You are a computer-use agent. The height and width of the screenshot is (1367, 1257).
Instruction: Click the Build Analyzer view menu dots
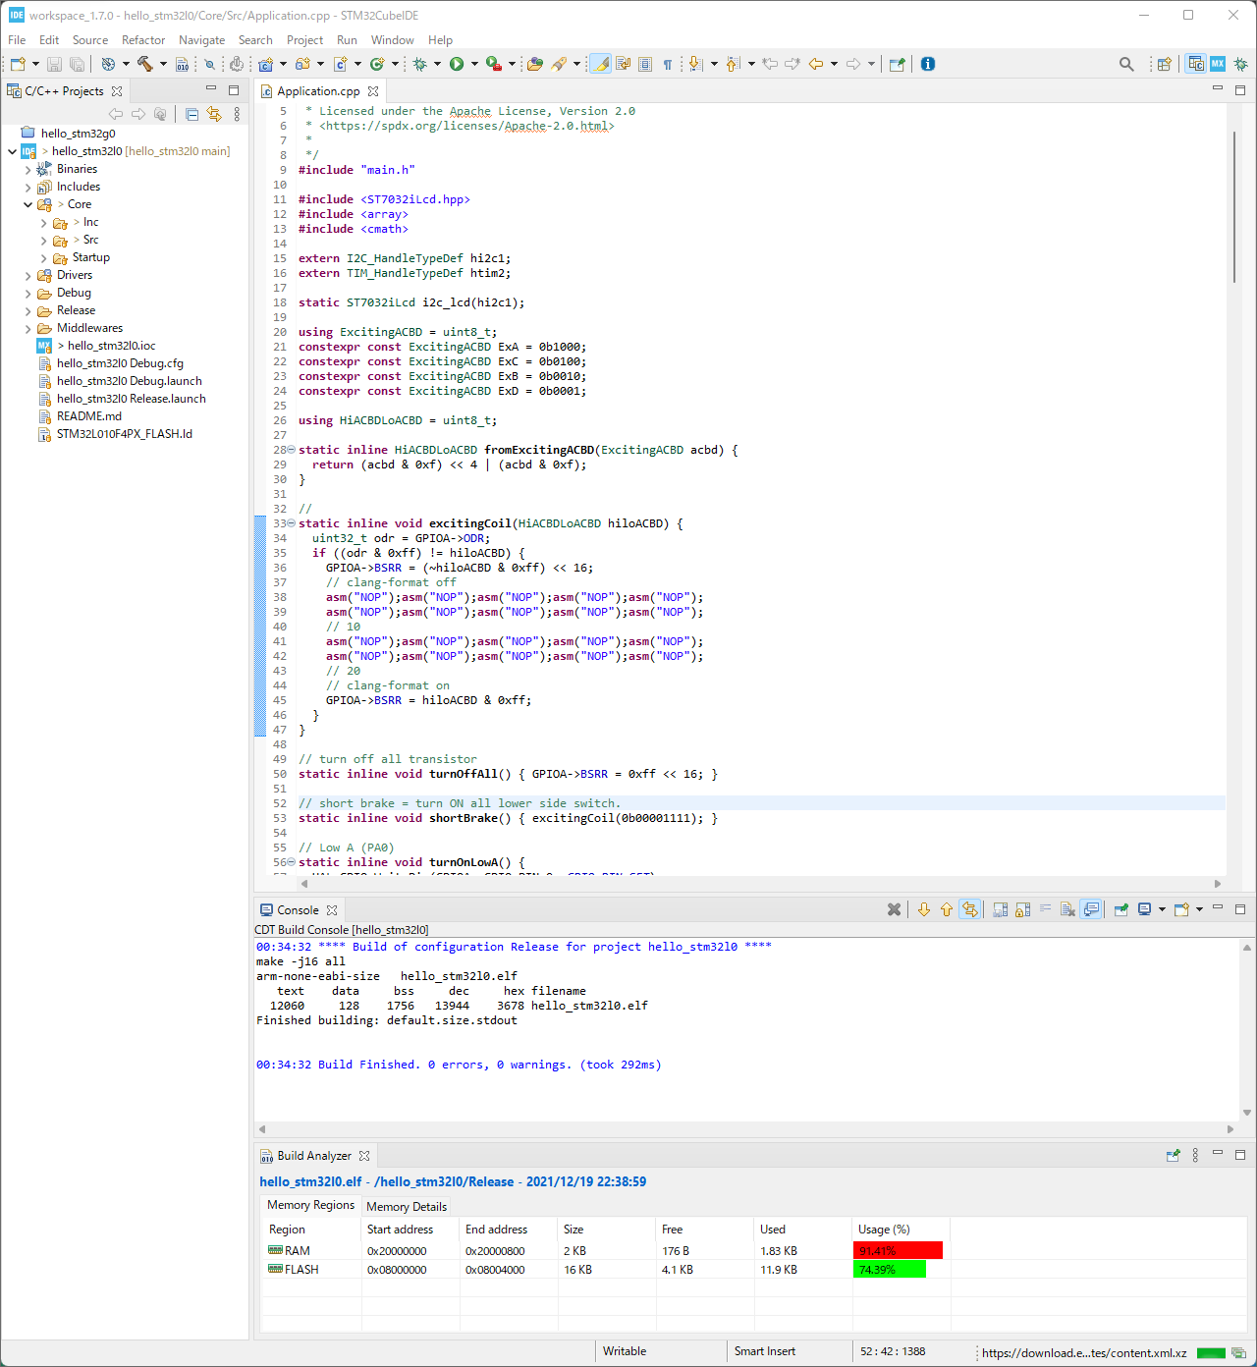coord(1195,1155)
